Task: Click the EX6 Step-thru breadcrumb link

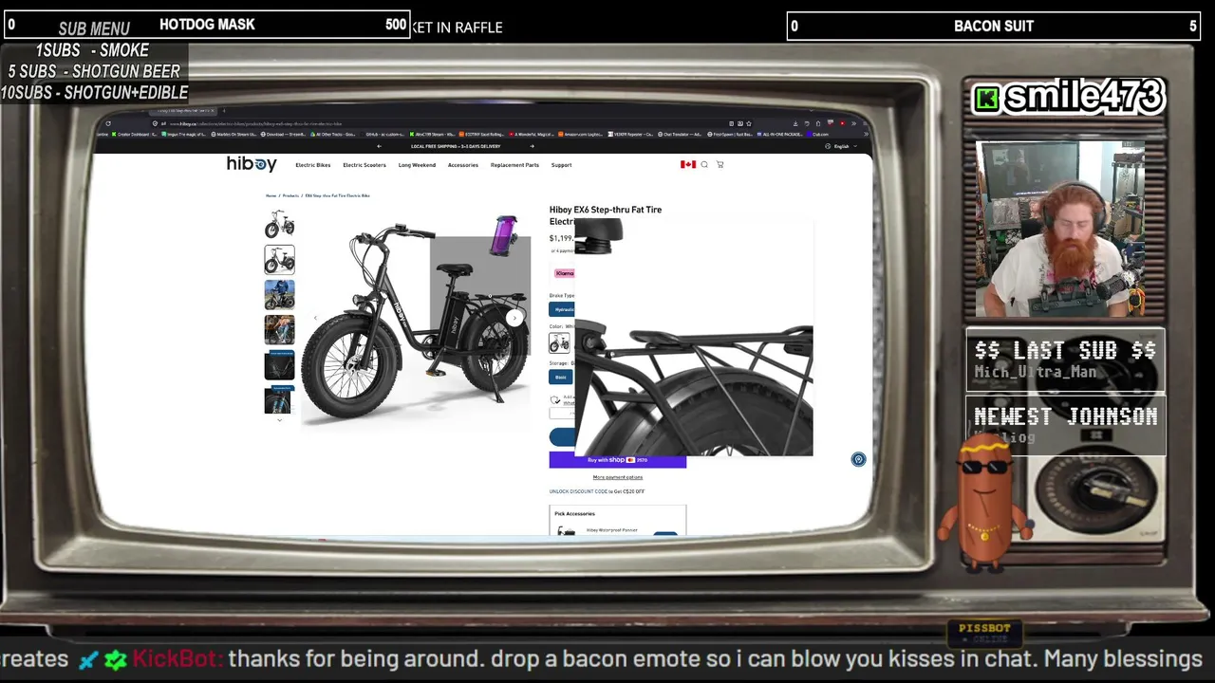Action: [337, 195]
